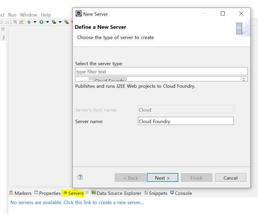Switch to the Markers tab
Screen dimensions: 258x214
point(21,193)
